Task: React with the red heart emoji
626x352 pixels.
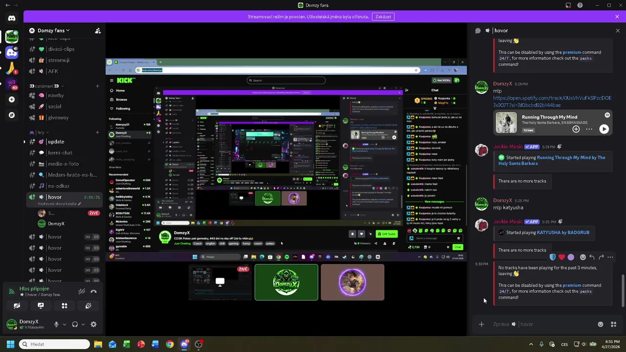Action: (561, 257)
